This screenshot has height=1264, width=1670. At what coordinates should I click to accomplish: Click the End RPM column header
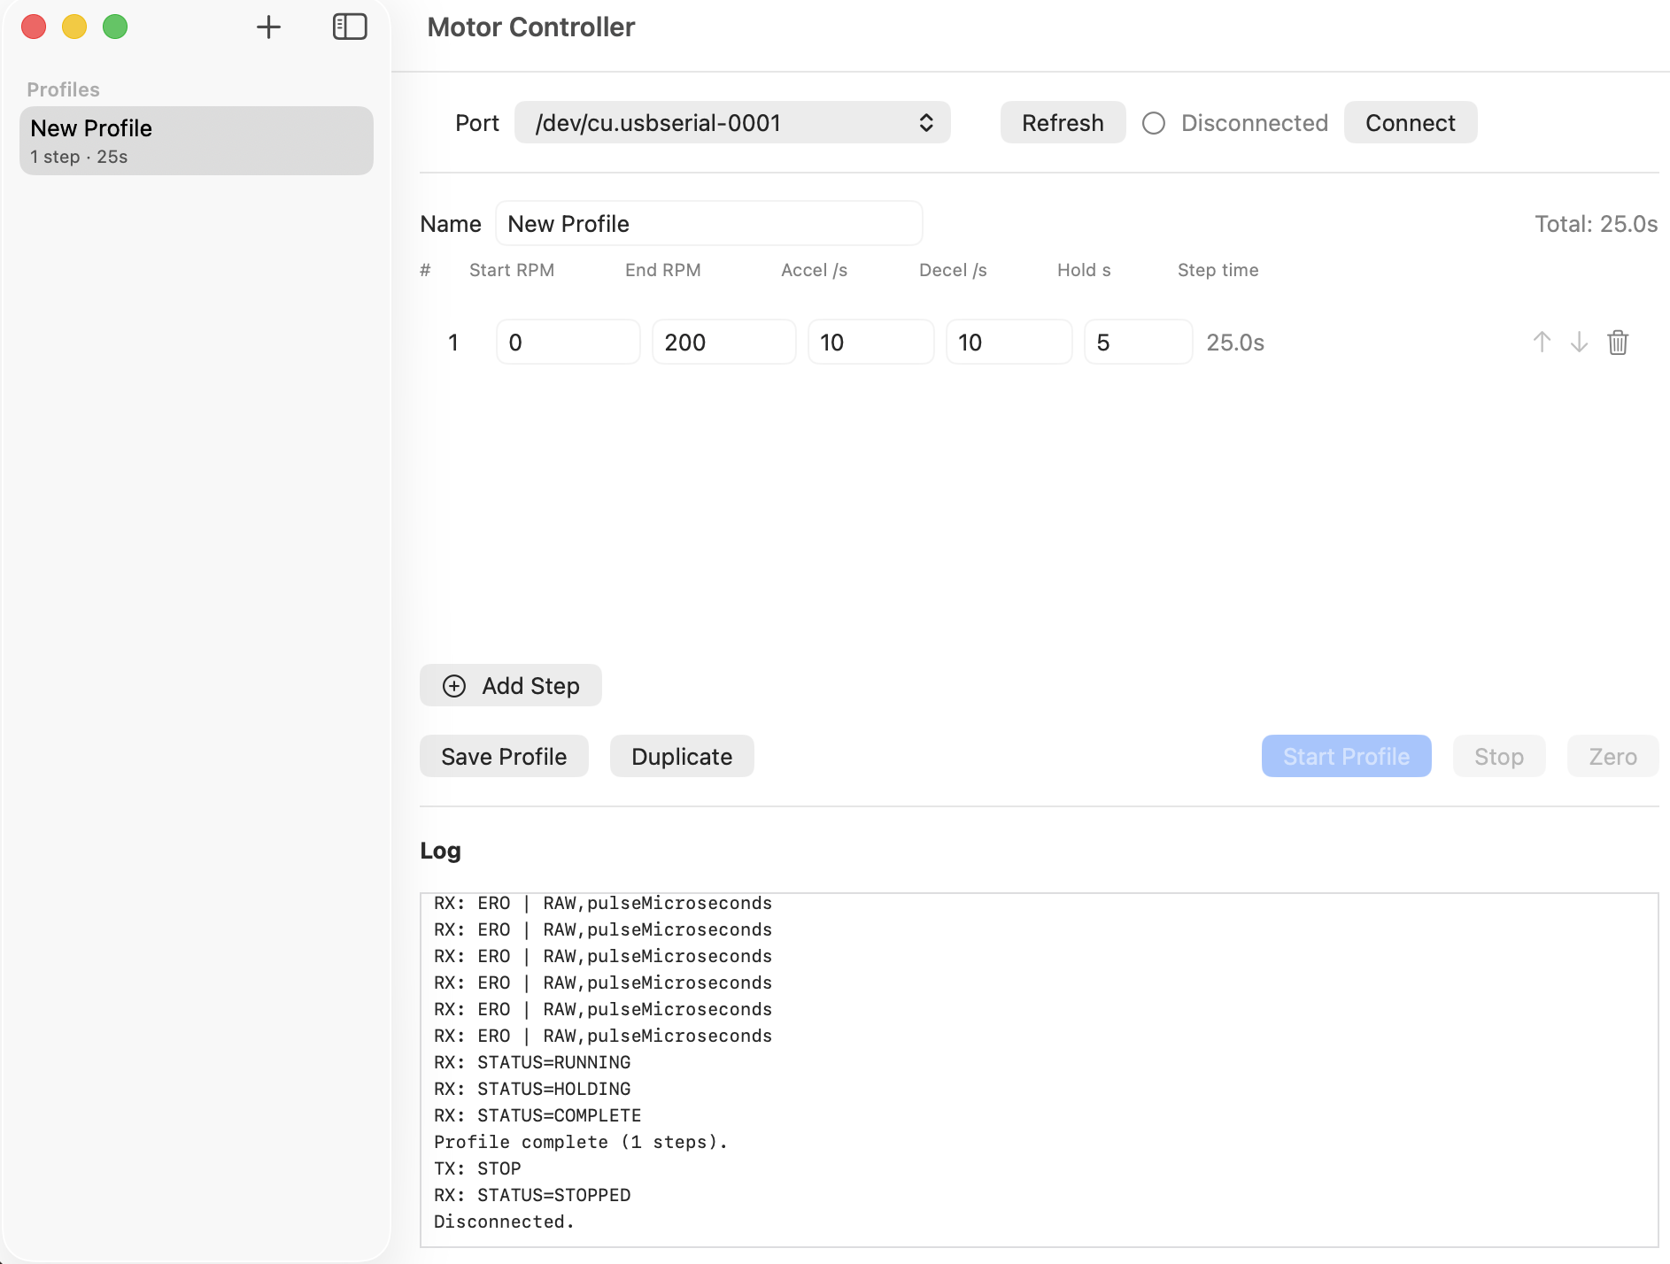663,270
